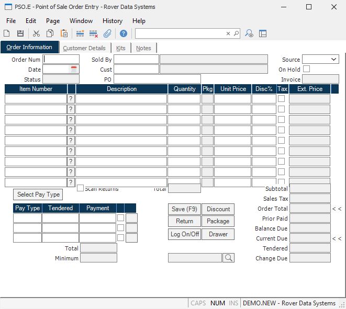346x309 pixels.
Task: Click the magnifier lookup button near Drawer
Action: point(228,258)
